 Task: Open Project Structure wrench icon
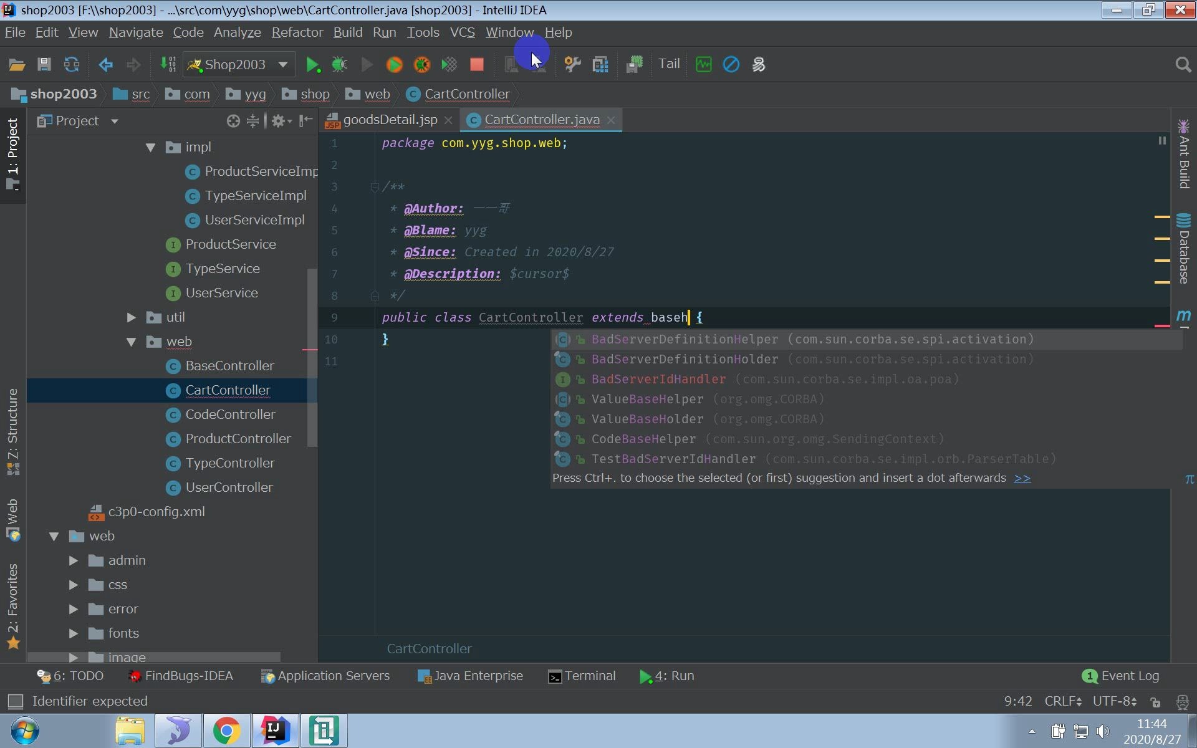(572, 64)
